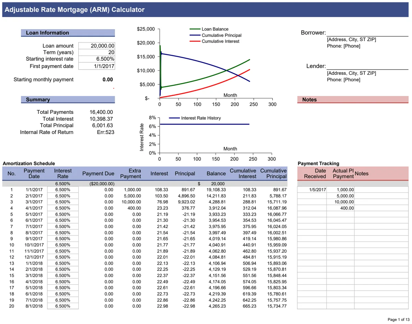The width and height of the screenshot is (412, 324).
Task: Click the Loan Information section header
Action: click(x=68, y=33)
